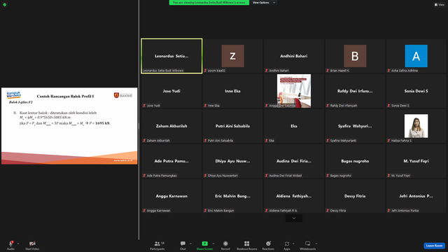Screen dimensions: 448x252
Task: Select Eric Malvin Bangun's tile
Action: pos(233,196)
